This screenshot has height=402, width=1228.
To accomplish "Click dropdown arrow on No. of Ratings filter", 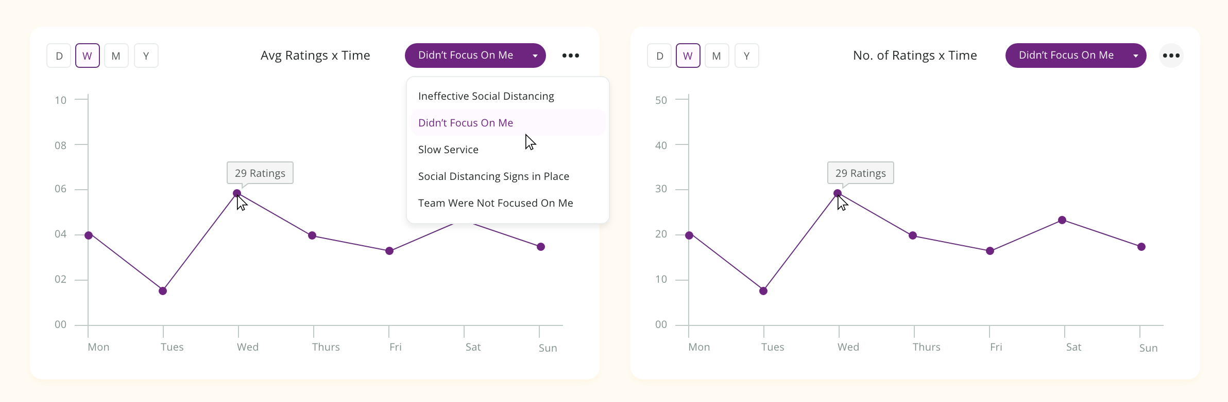I will pos(1136,56).
